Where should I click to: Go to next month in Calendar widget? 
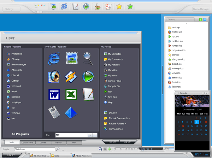[x=207, y=93]
